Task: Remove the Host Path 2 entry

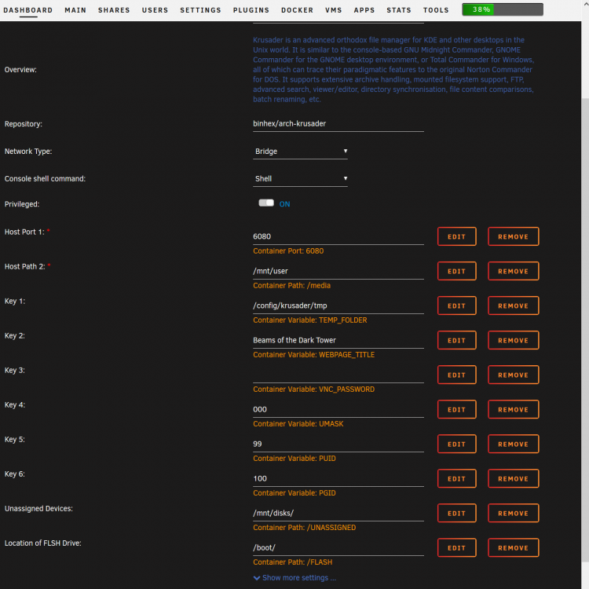Action: [x=513, y=271]
